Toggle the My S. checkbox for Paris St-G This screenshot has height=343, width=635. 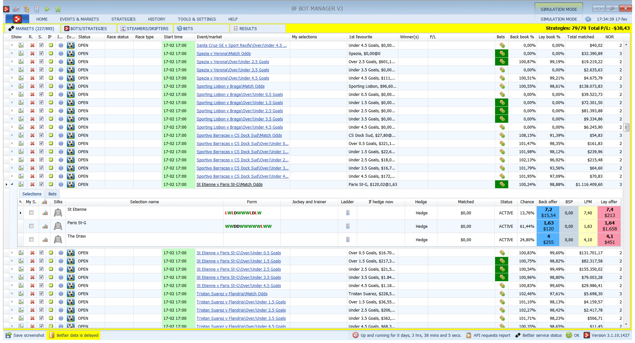pyautogui.click(x=31, y=226)
